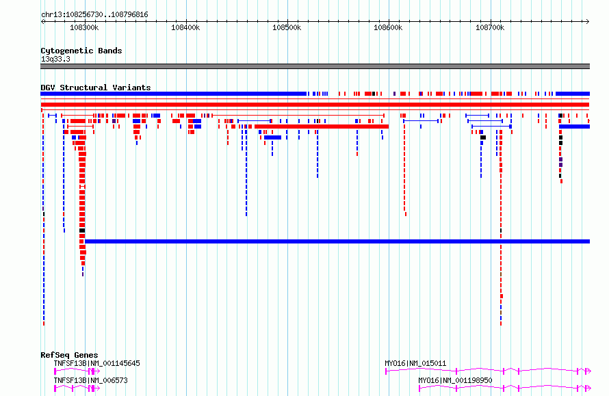Select the short blue variant bar below the wide red bar
The image size is (609, 396).
coord(272,137)
